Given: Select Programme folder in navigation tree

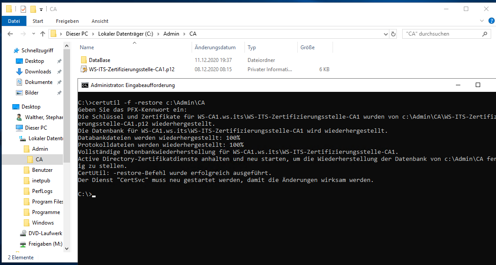Looking at the screenshot, I should [46, 212].
